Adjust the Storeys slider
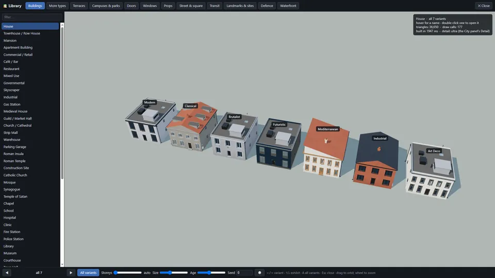Viewport: 495px width, 278px height. pos(128,273)
